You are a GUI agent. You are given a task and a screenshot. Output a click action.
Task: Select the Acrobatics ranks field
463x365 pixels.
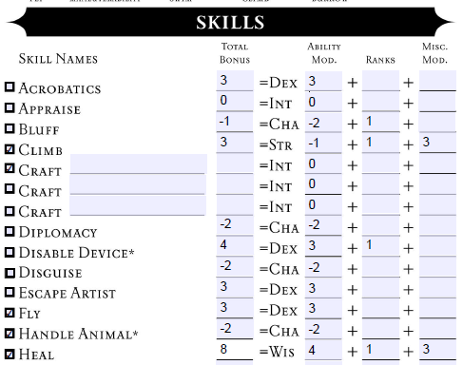(380, 81)
